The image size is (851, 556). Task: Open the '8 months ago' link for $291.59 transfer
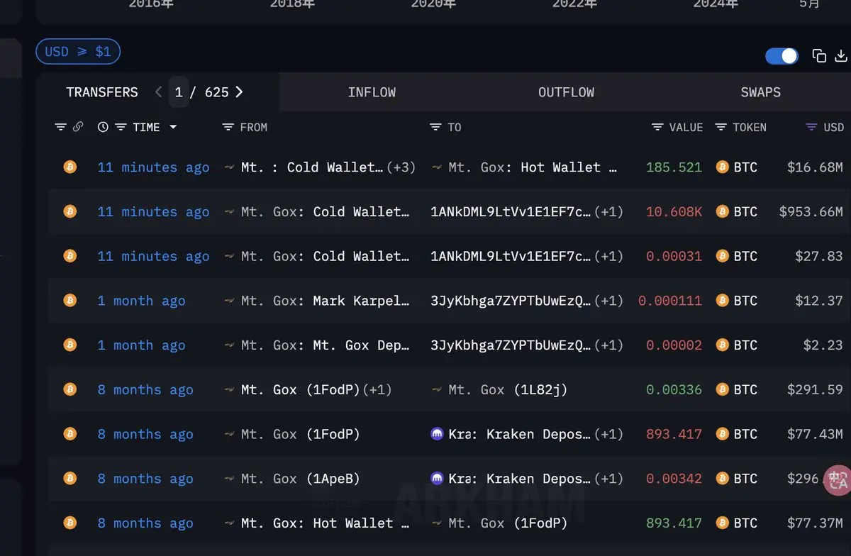tap(145, 389)
